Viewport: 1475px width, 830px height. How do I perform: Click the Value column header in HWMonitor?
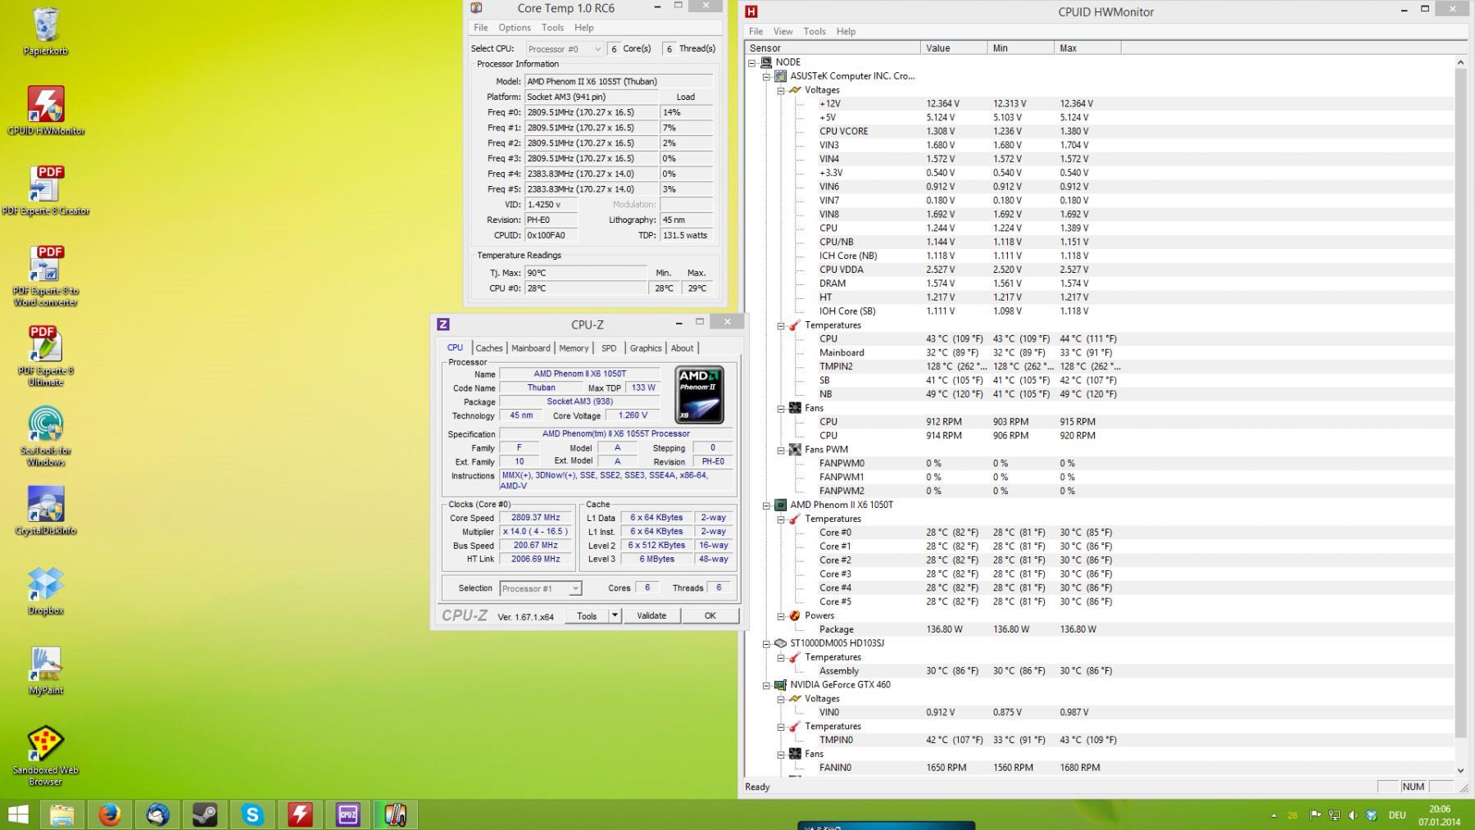[x=954, y=48]
